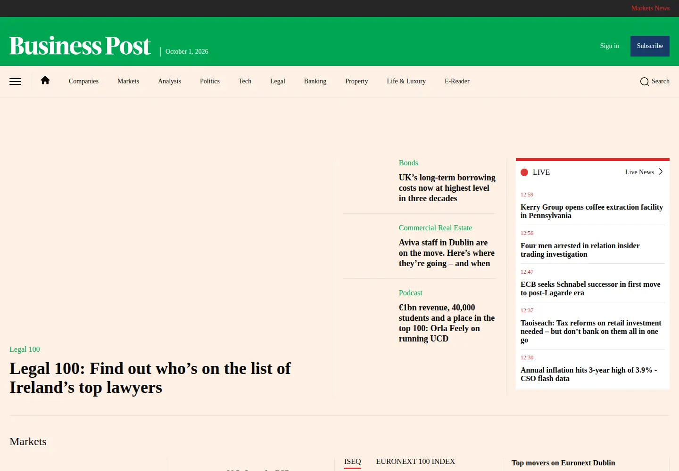Image resolution: width=679 pixels, height=471 pixels.
Task: Open the E-Reader link
Action: point(457,81)
